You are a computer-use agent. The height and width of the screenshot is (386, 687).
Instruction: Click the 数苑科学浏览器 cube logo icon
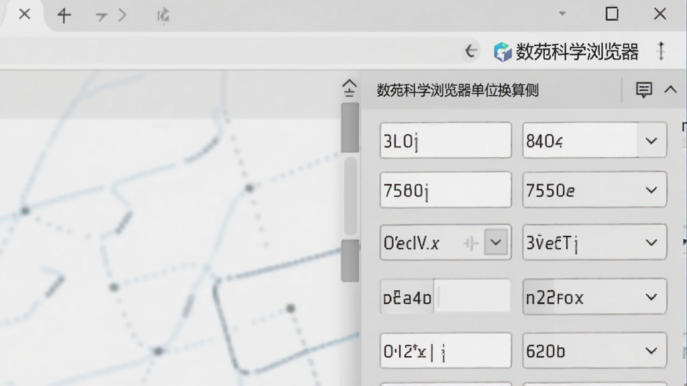503,52
